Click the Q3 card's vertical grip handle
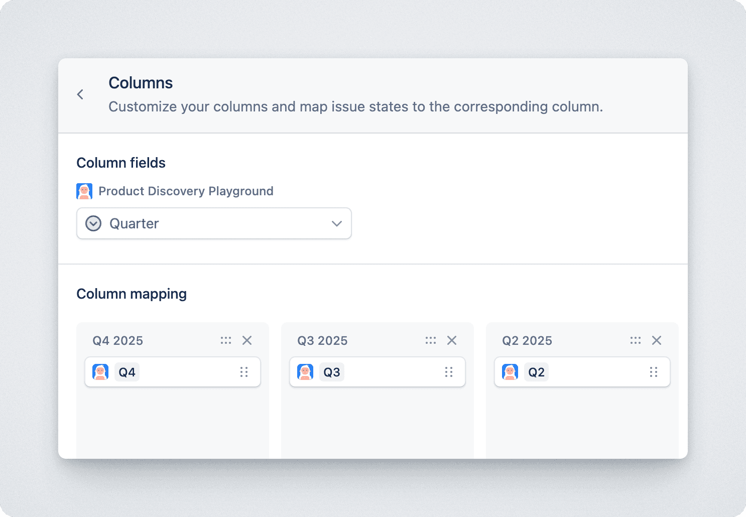The width and height of the screenshot is (746, 517). point(449,372)
